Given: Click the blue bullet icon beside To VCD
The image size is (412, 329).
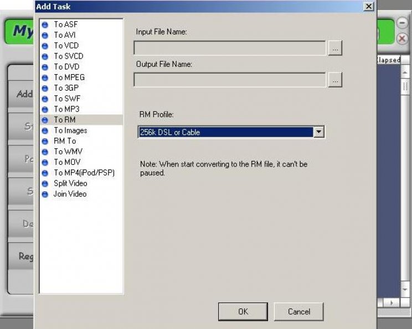Looking at the screenshot, I should click(45, 46).
